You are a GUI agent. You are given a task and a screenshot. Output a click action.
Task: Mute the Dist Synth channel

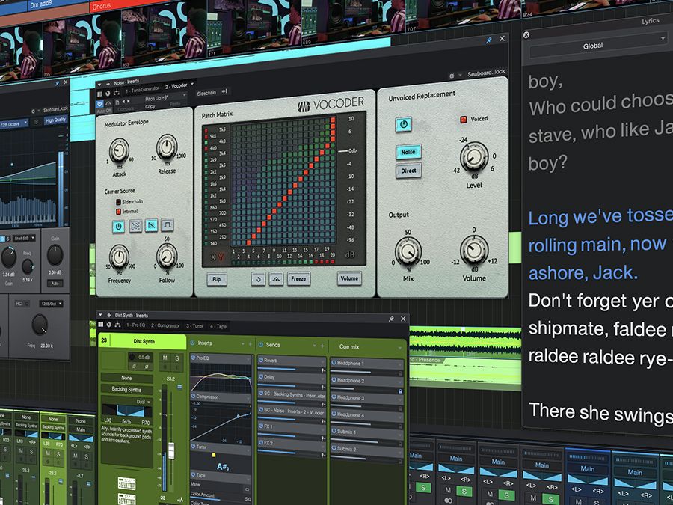click(165, 358)
